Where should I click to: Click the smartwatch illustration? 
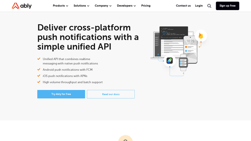(x=183, y=62)
